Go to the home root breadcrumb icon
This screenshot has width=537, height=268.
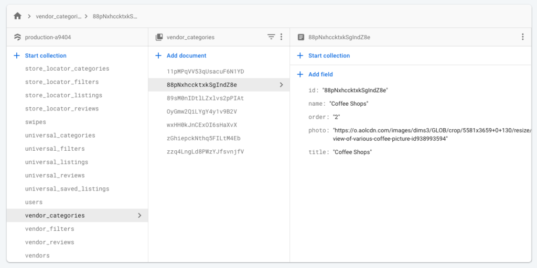[17, 16]
